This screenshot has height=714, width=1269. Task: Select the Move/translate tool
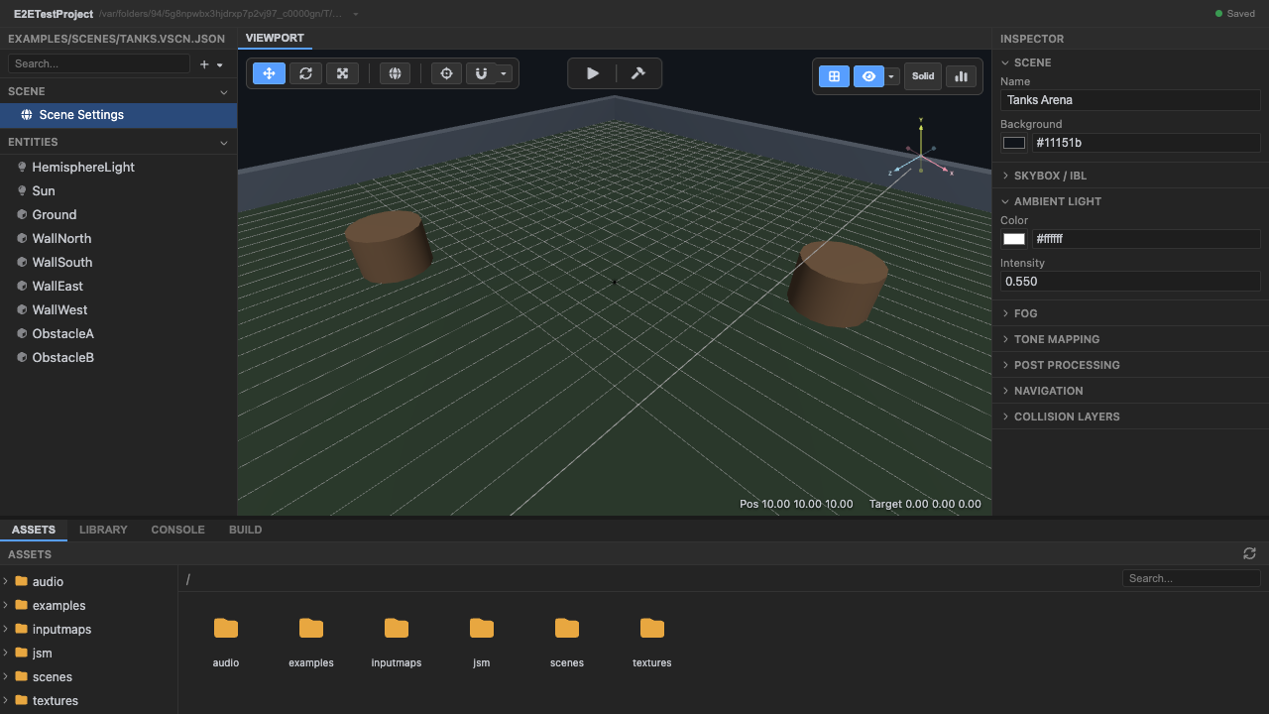(269, 73)
